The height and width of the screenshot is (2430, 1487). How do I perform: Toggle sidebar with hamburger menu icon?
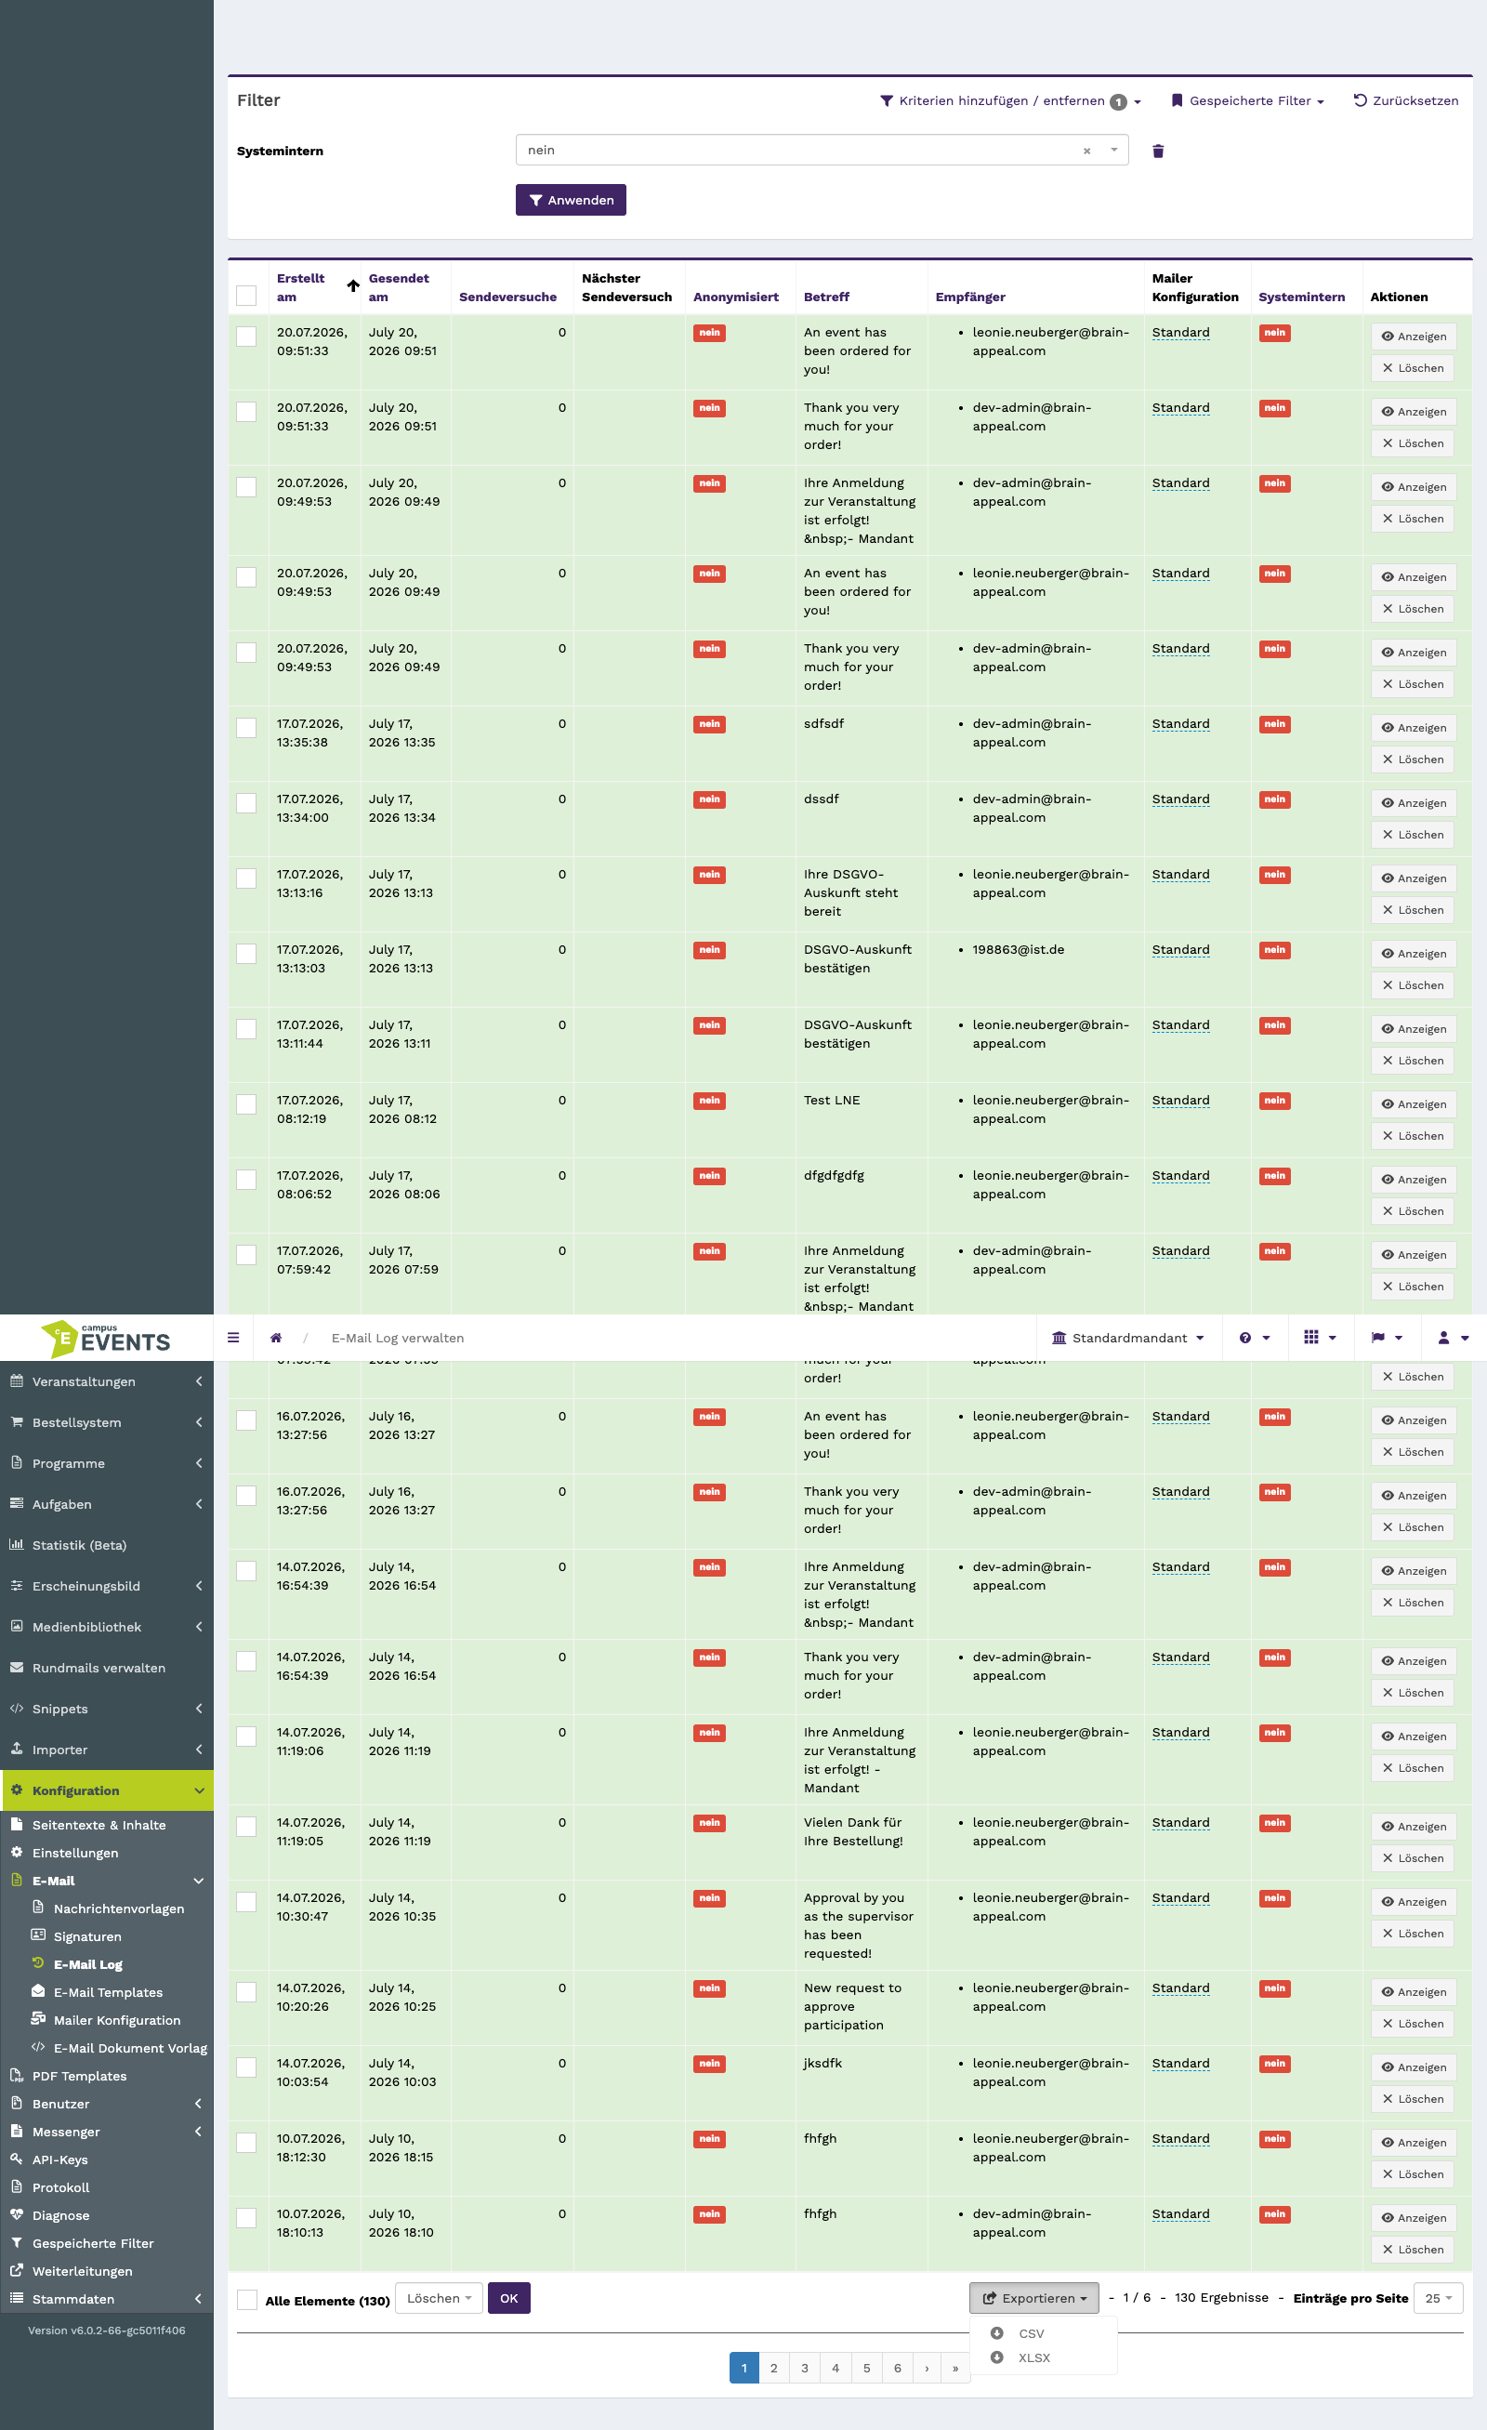point(233,1338)
